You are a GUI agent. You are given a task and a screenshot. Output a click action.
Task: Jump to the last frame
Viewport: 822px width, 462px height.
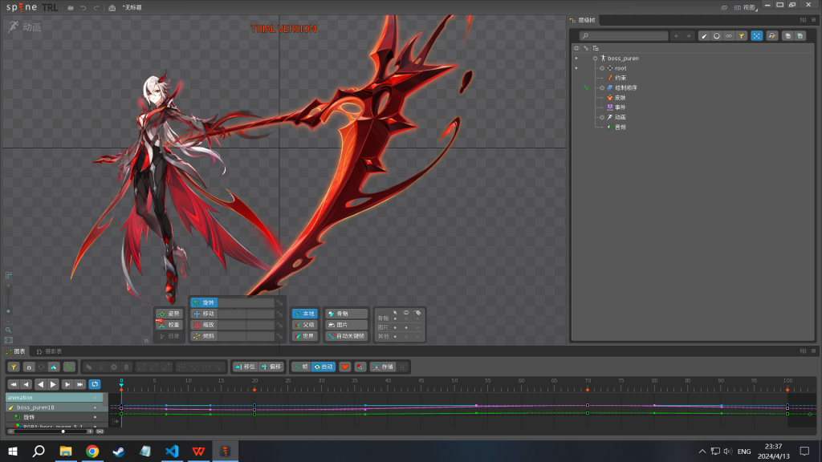point(79,384)
